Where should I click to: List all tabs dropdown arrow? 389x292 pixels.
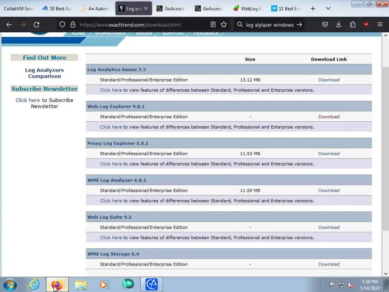pos(328,8)
